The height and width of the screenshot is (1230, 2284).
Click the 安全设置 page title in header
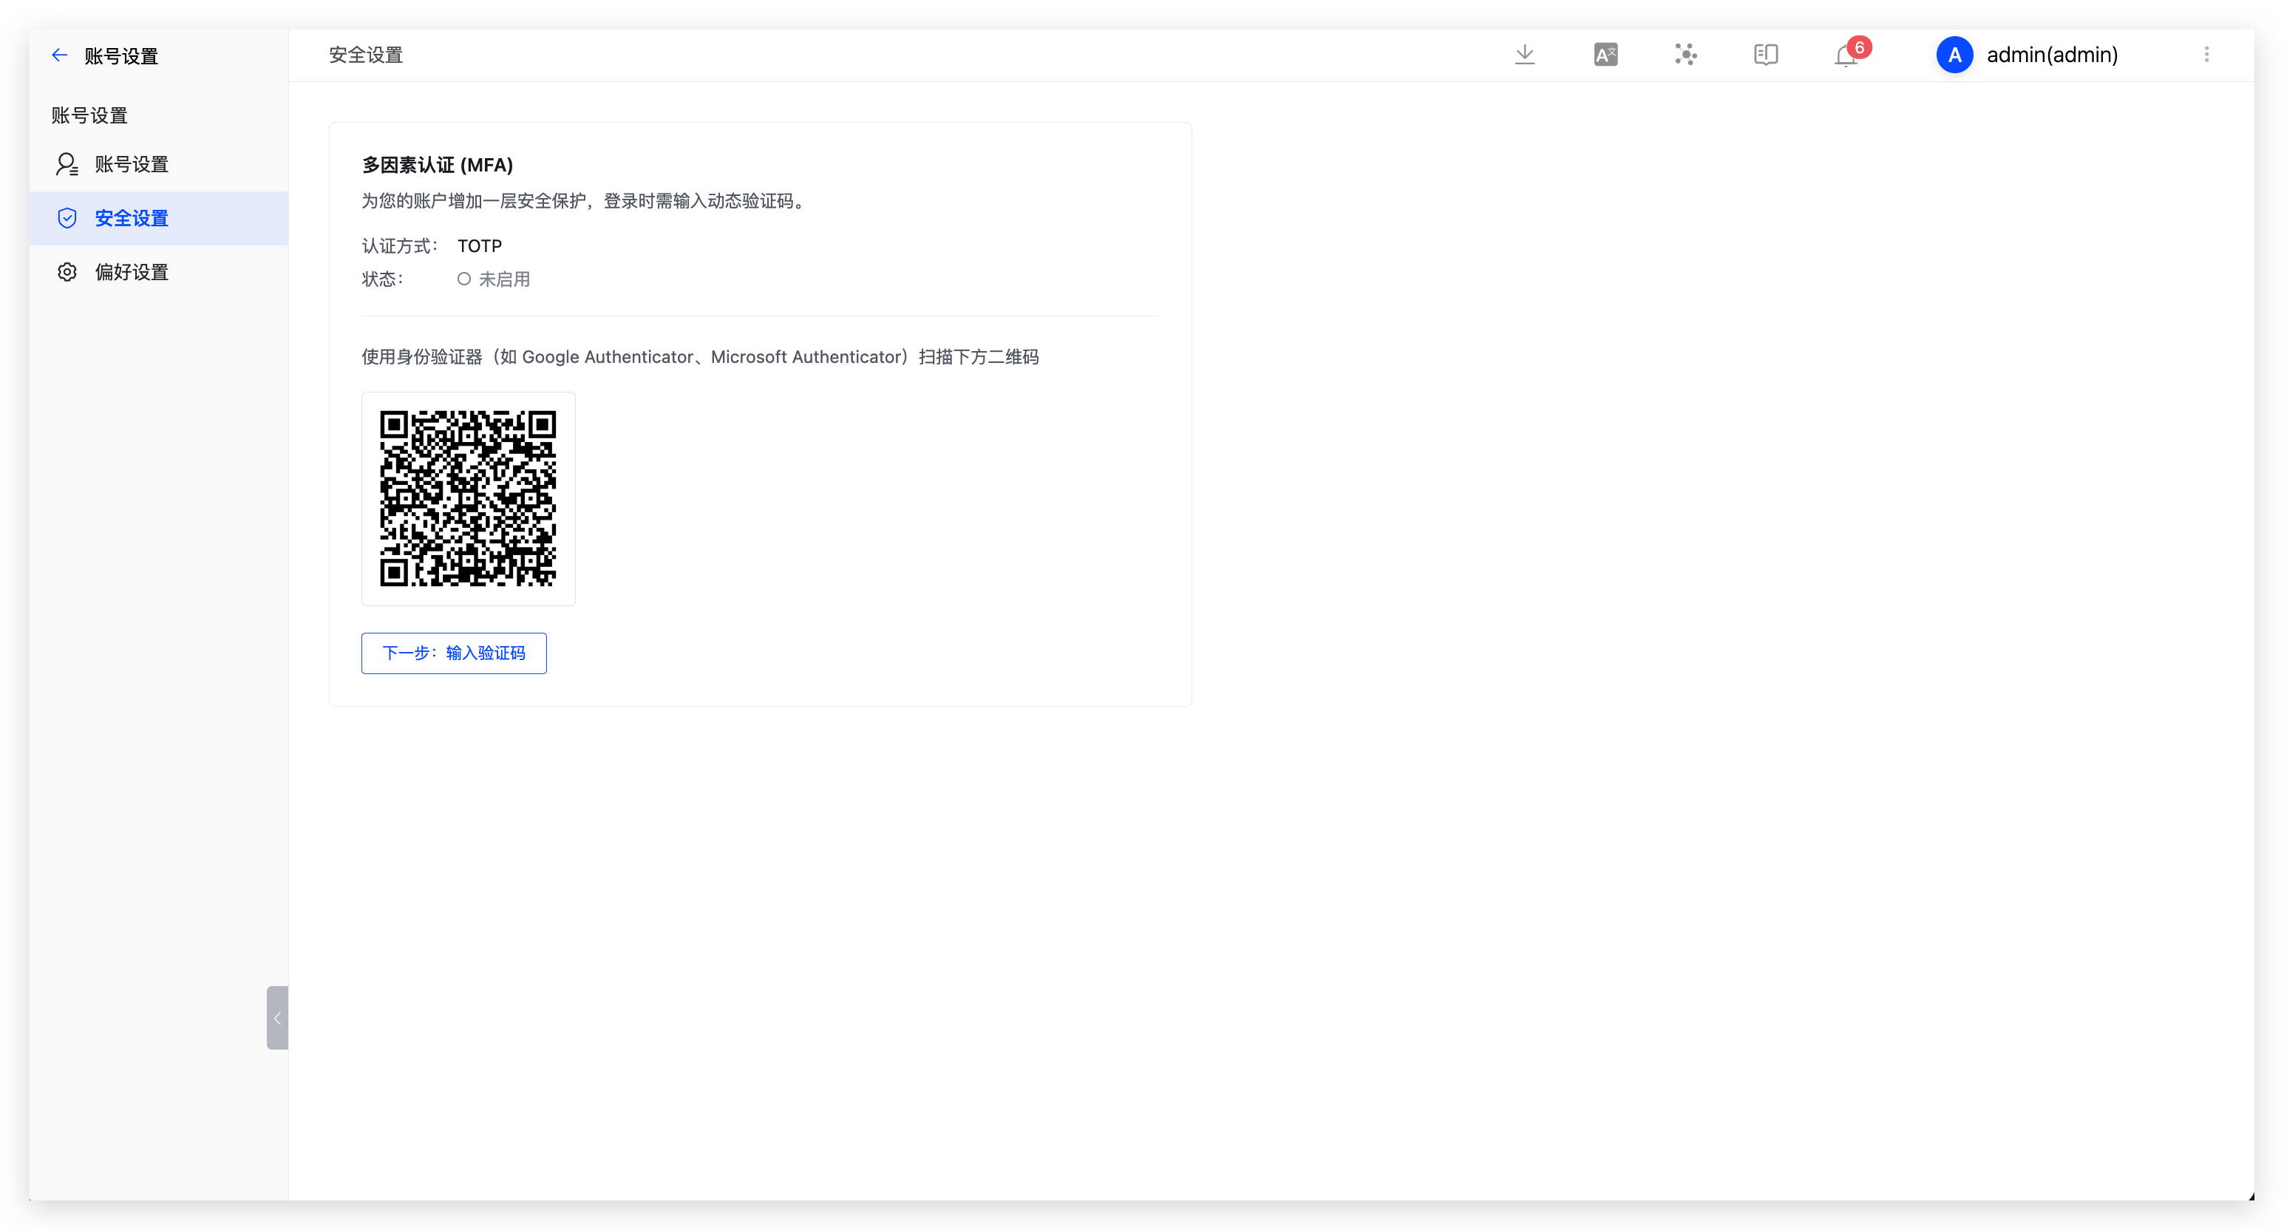365,55
